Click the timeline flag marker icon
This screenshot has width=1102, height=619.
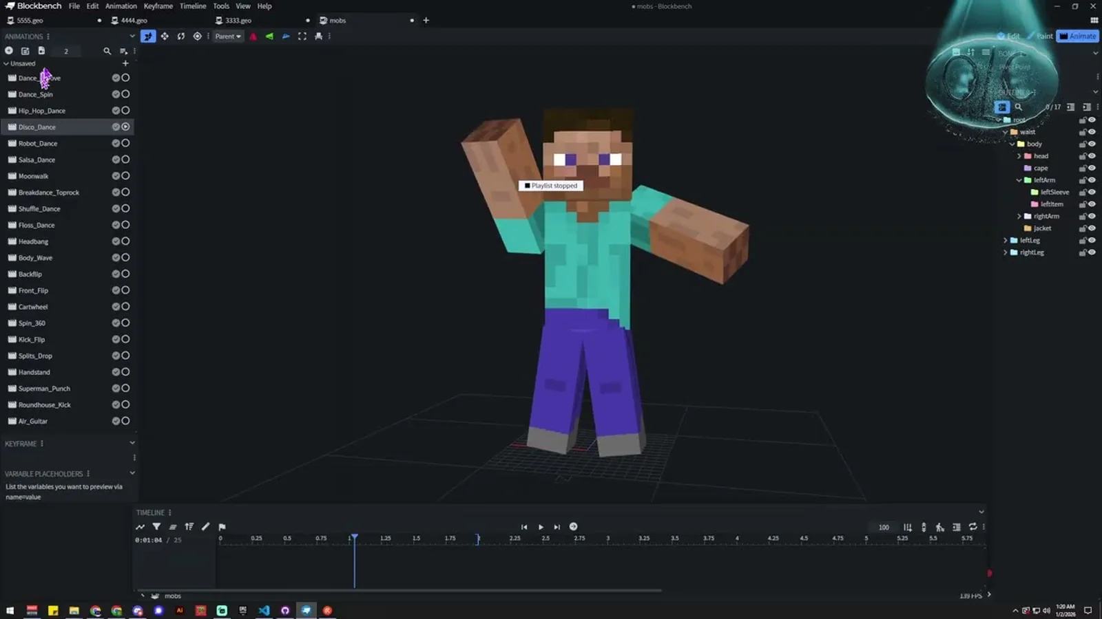(x=222, y=527)
